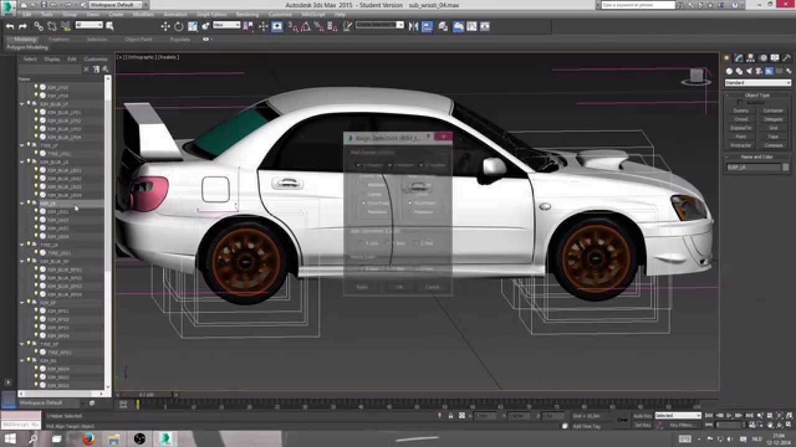Toggle the AutoGrid checkbox in Object Type

tap(739, 102)
